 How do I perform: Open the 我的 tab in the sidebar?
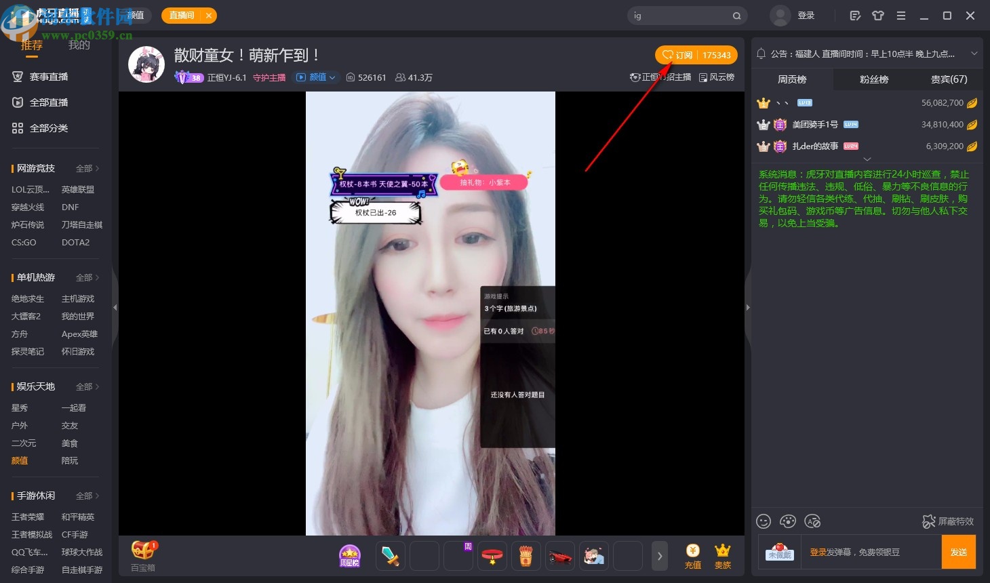click(79, 45)
